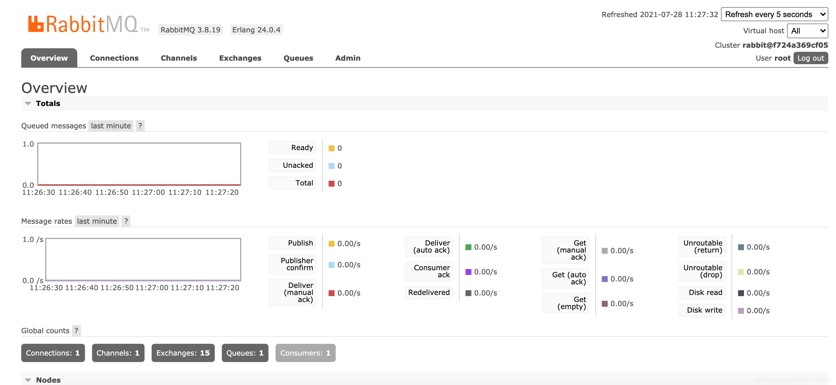Viewport: 836px width, 385px height.
Task: Click the green Deliver (auto ack) color swatch
Action: click(468, 247)
